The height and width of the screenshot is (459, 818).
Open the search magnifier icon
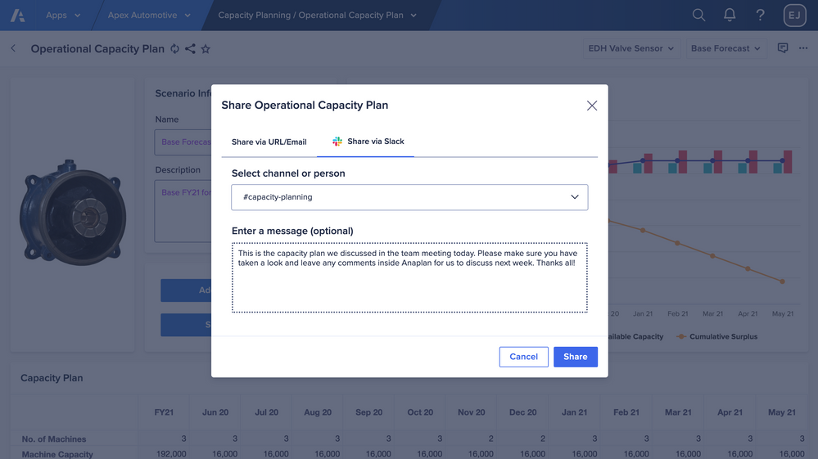[698, 16]
